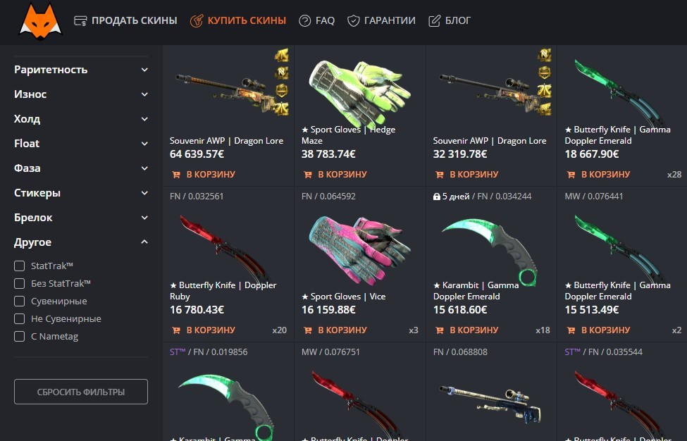687x441 pixels.
Task: Click the orange fox logo
Action: pyautogui.click(x=40, y=22)
